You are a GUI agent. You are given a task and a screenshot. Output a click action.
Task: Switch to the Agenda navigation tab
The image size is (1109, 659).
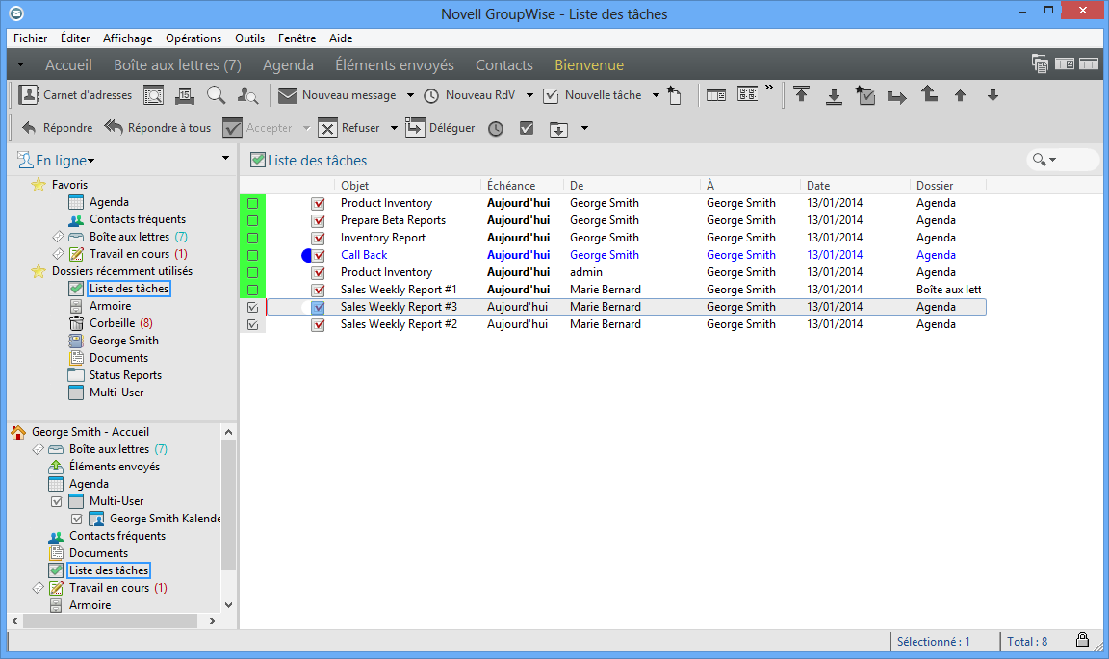point(288,65)
